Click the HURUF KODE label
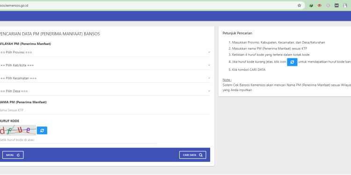Image resolution: width=351 pixels, height=175 pixels. (9, 121)
